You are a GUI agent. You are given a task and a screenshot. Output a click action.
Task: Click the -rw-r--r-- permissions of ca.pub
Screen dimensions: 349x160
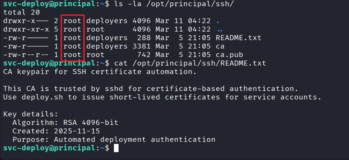(x=26, y=55)
